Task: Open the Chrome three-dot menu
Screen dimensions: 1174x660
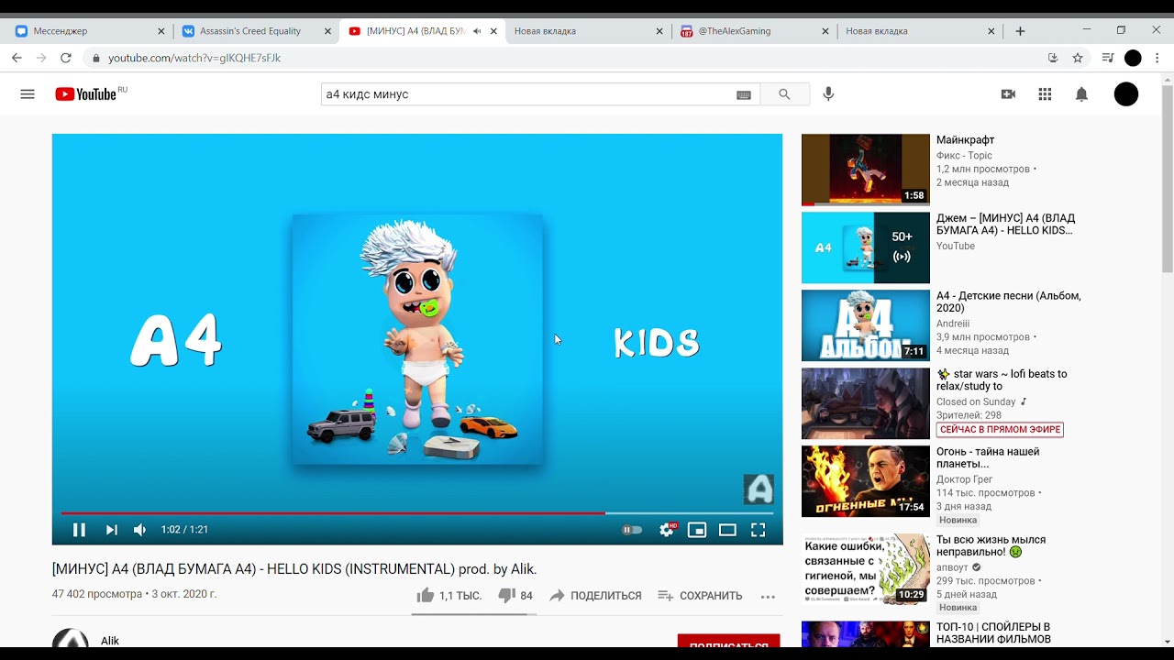Action: (1157, 58)
